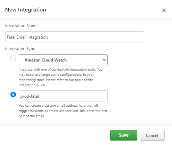The image size is (172, 146).
Task: Click the "integration guide." phrase
Action: (32, 85)
